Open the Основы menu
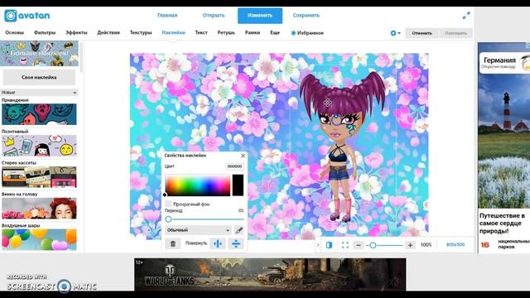Image resolution: width=530 pixels, height=298 pixels. point(15,32)
